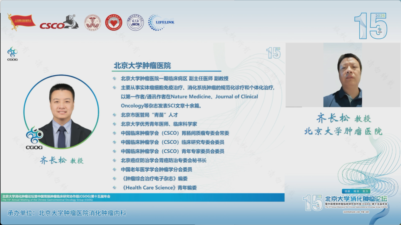The image size is (401, 225).
Task: Select the LIFELINK logo
Action: pos(161,22)
